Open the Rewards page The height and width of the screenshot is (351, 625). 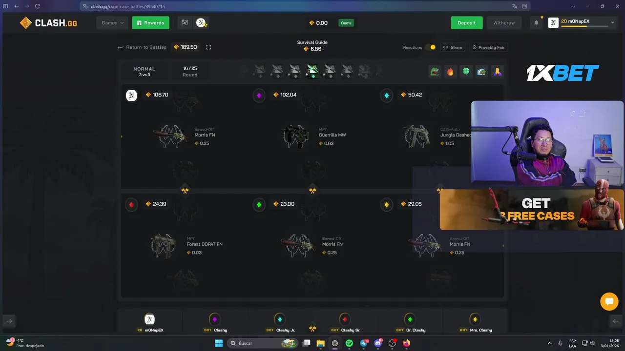(x=150, y=23)
